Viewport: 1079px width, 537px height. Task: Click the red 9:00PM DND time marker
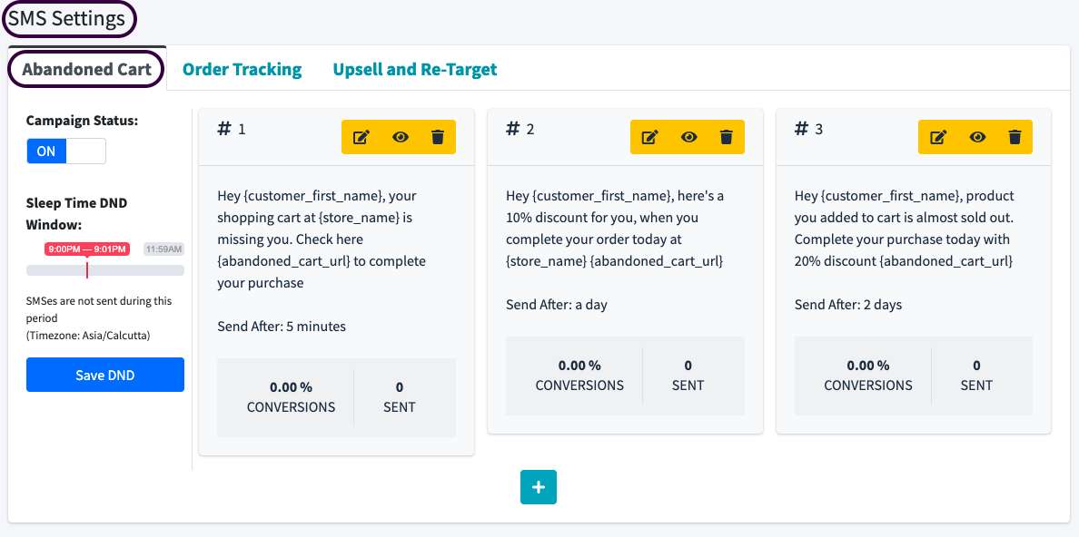click(87, 249)
